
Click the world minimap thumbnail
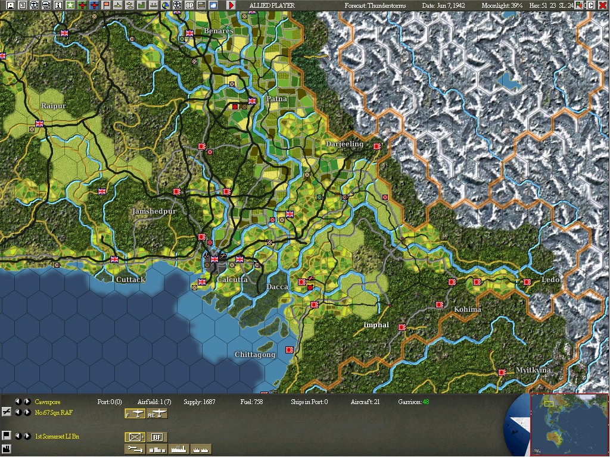[569, 424]
